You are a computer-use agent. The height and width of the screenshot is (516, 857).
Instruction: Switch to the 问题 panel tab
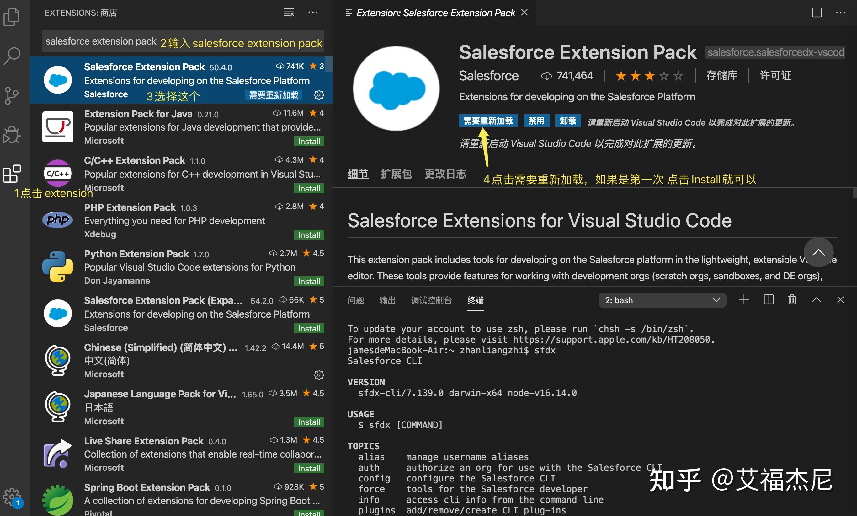coord(356,300)
